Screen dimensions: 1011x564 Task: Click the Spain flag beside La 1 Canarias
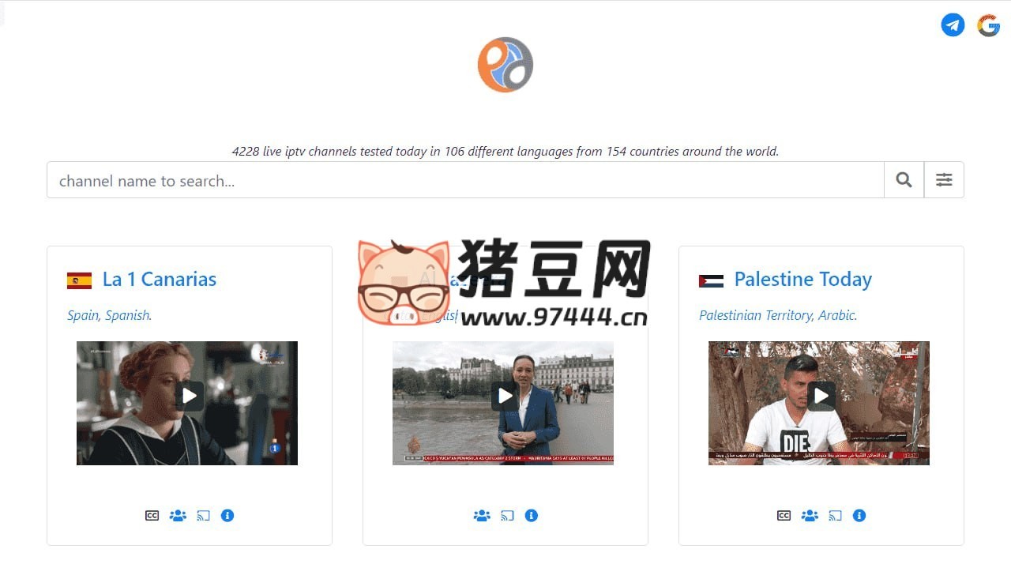pyautogui.click(x=77, y=280)
